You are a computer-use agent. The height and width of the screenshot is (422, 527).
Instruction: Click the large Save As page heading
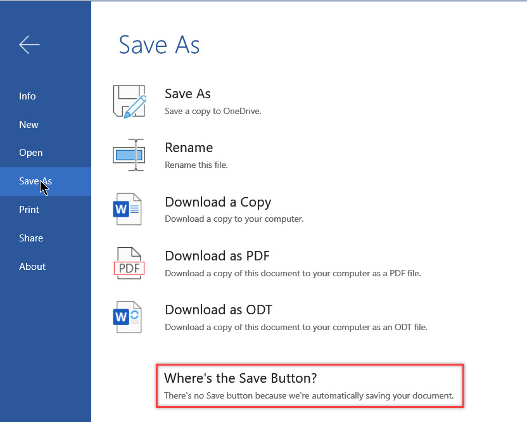click(x=160, y=45)
